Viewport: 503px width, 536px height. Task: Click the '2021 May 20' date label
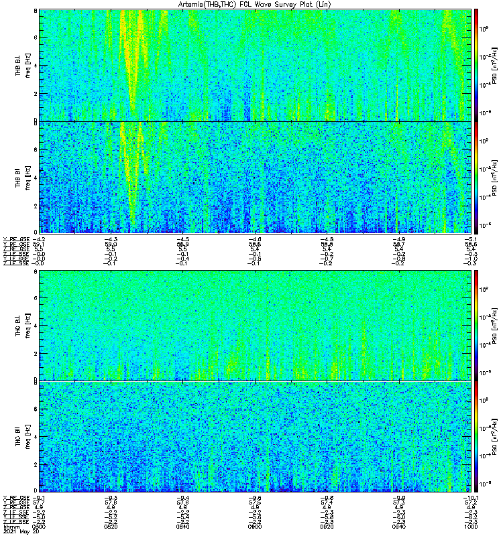21,532
